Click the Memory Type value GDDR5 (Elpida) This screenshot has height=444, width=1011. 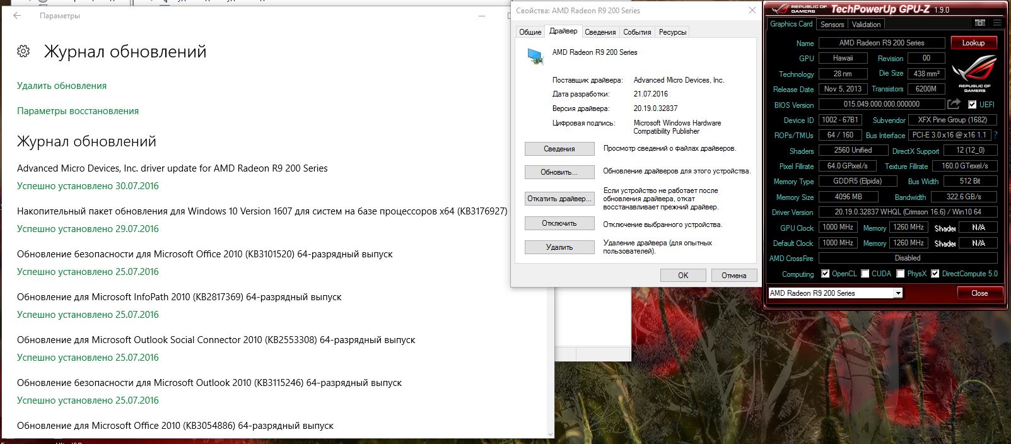(858, 181)
